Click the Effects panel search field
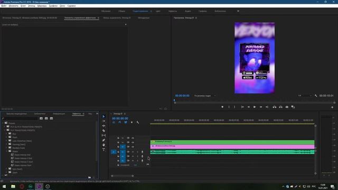This screenshot has height=190, width=338. tap(21, 118)
